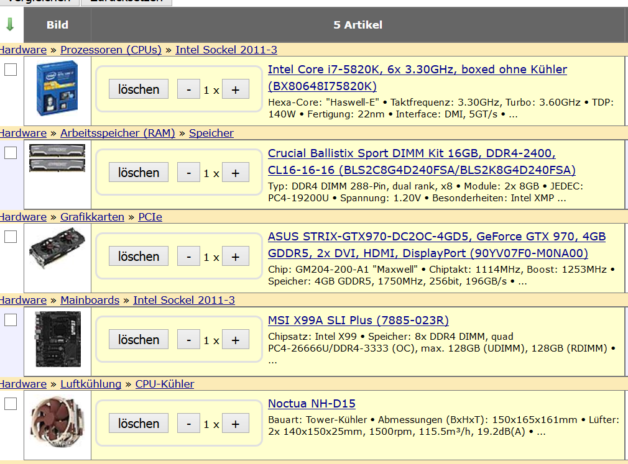Open the Noctua NH-D15 product link
This screenshot has width=628, height=464.
(x=312, y=404)
